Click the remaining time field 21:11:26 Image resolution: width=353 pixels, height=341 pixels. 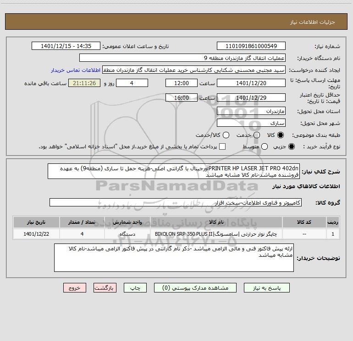(84, 83)
